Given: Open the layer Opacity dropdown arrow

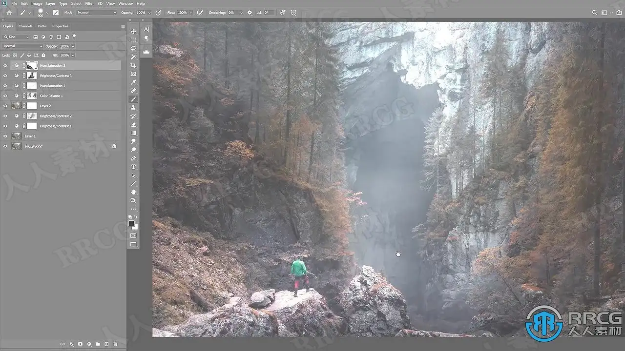Looking at the screenshot, I should [x=73, y=46].
